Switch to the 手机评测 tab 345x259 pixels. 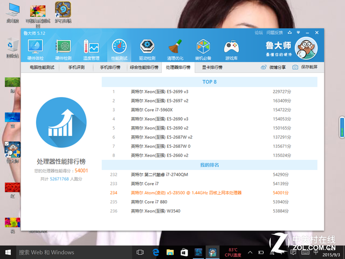[77, 67]
